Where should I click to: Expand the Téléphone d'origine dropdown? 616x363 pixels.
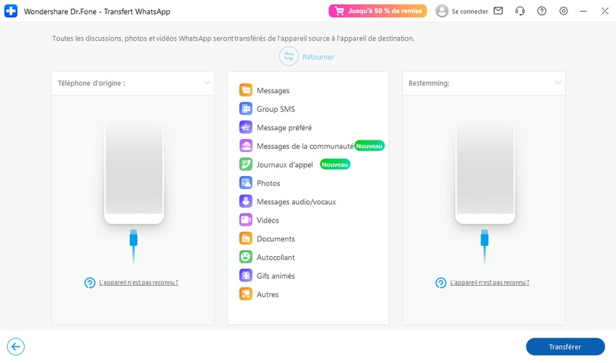tap(207, 83)
